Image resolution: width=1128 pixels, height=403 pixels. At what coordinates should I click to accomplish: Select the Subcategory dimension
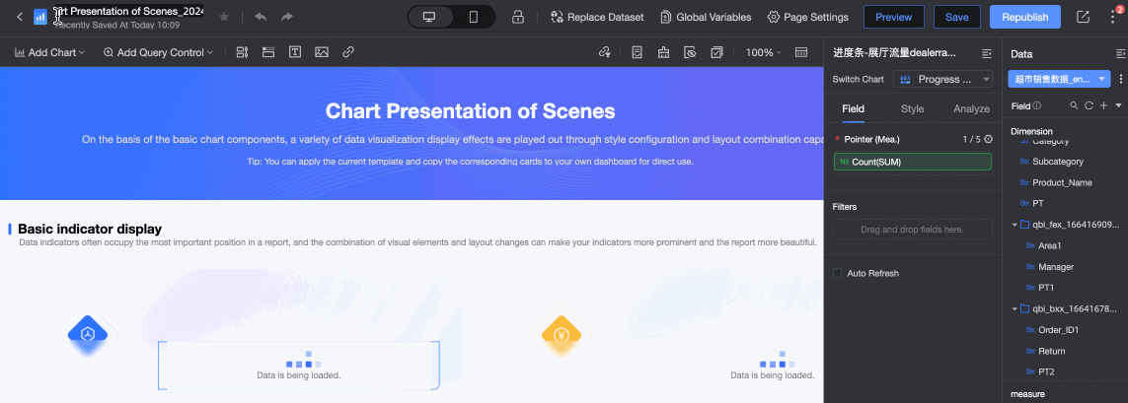pos(1058,162)
